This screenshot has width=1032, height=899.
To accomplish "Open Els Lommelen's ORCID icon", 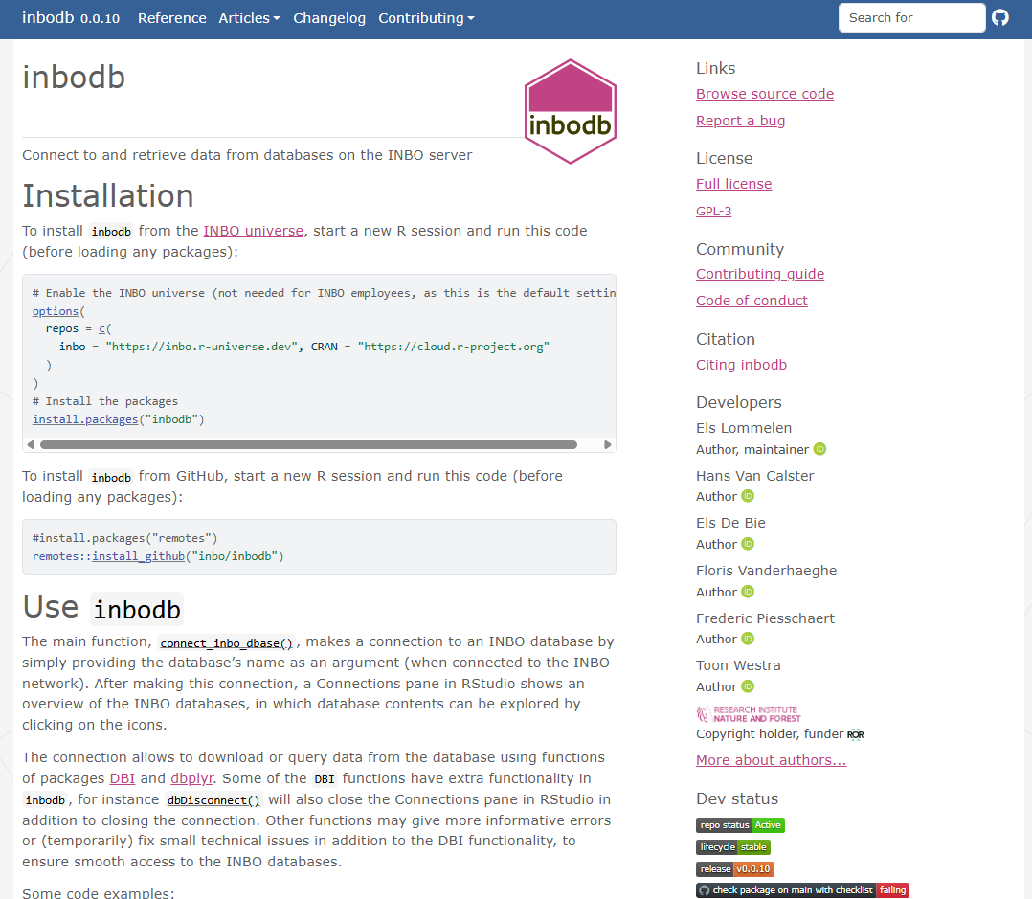I will [x=819, y=449].
